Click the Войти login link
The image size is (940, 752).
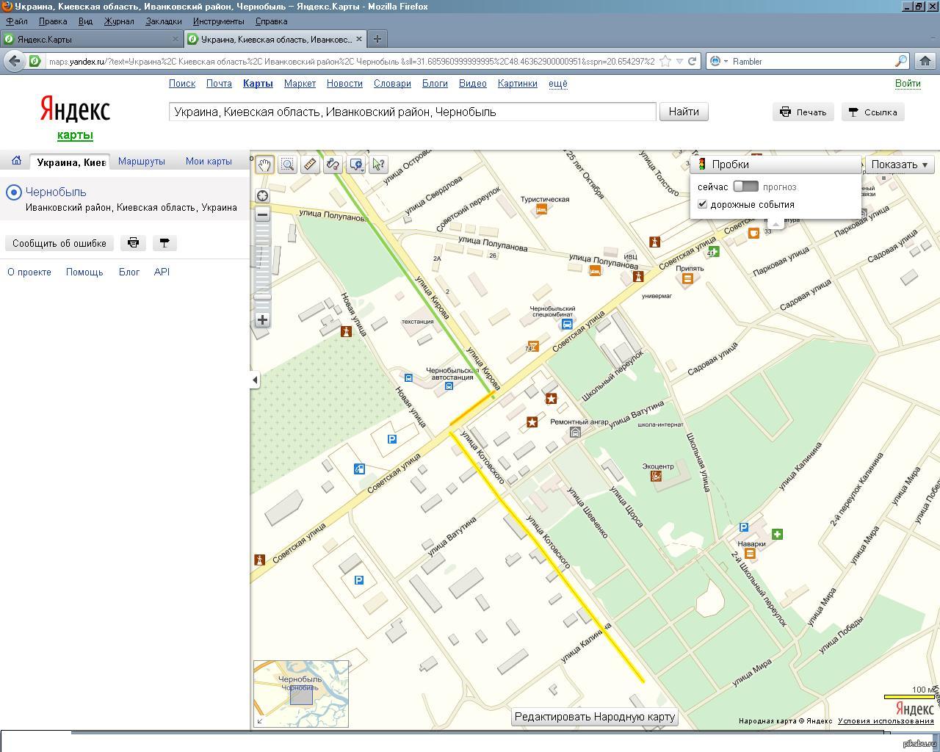(908, 83)
